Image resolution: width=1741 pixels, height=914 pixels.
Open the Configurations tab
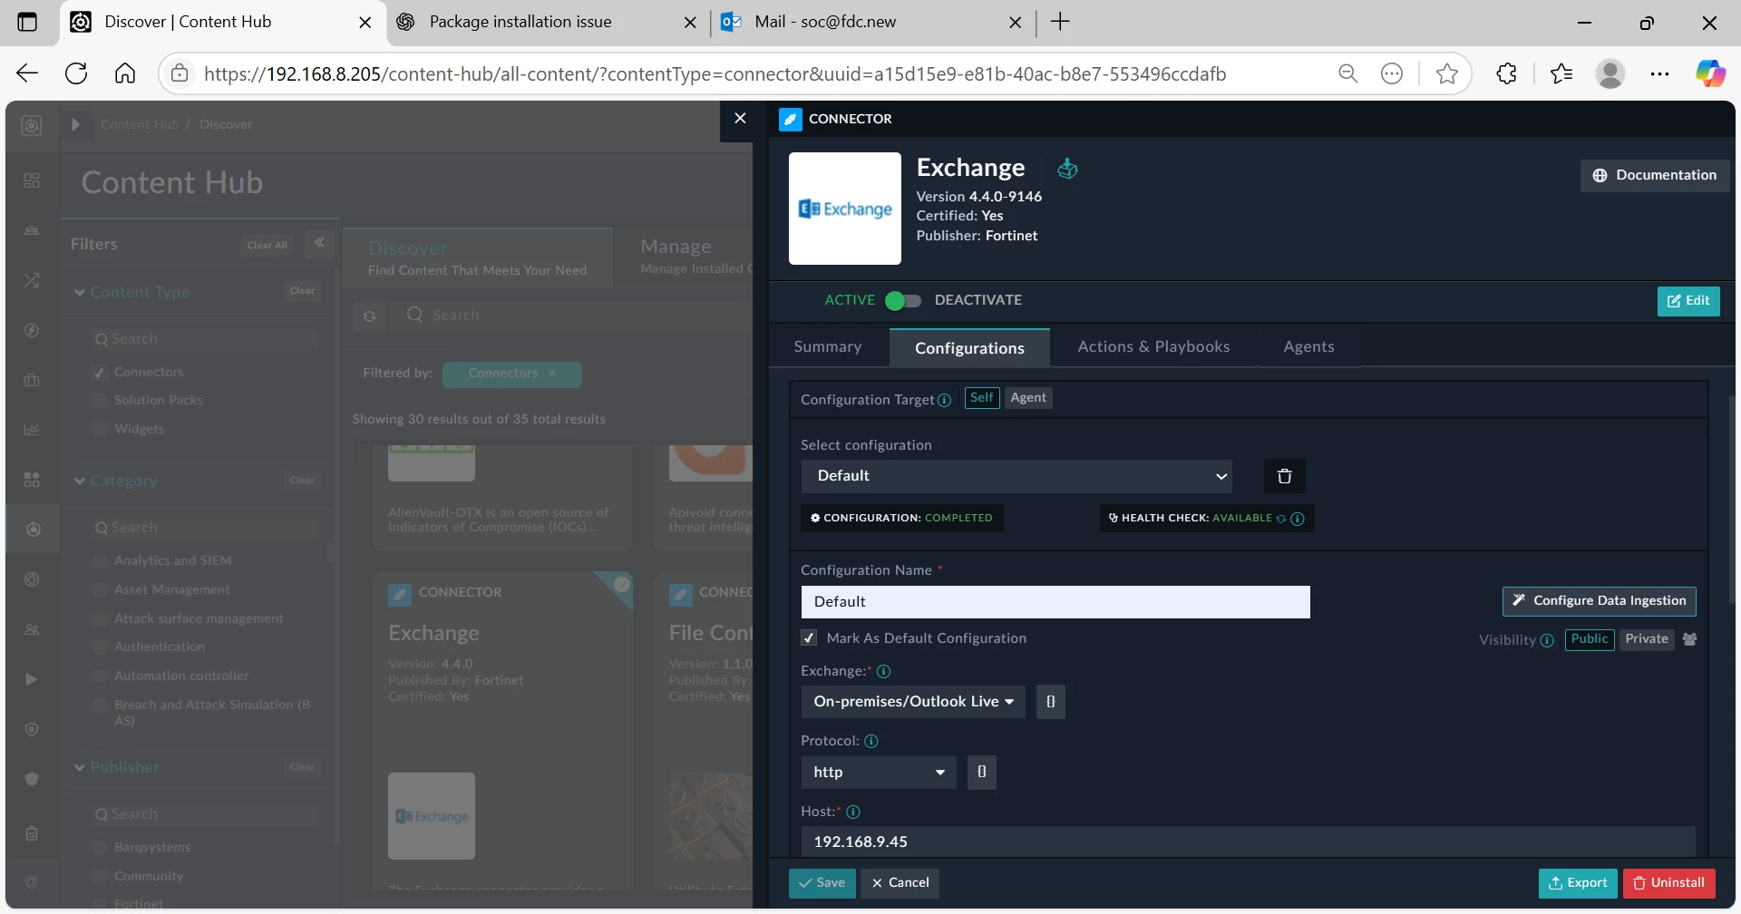click(x=969, y=348)
